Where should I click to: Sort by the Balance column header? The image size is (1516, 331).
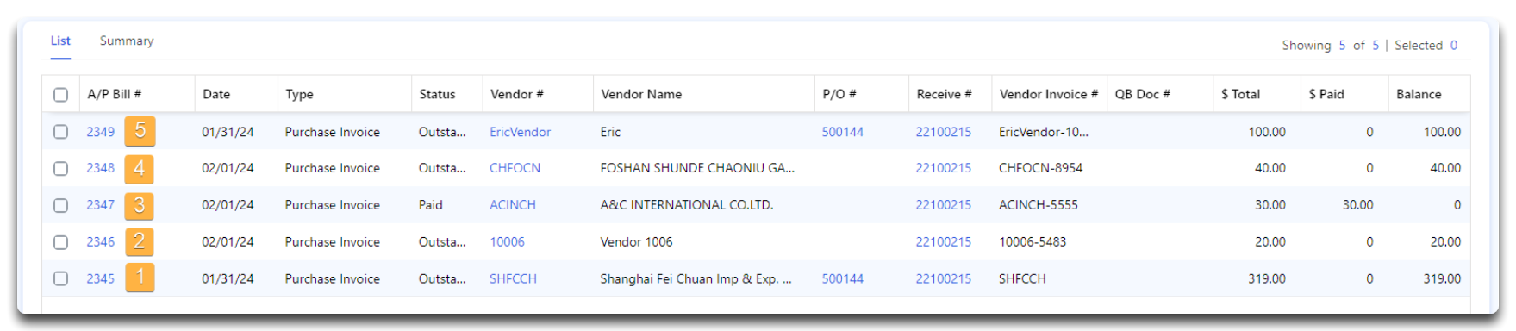[x=1419, y=94]
